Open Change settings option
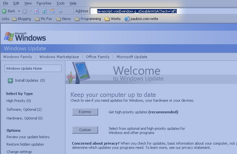Screen dimensions: 237x154 tap(19, 152)
